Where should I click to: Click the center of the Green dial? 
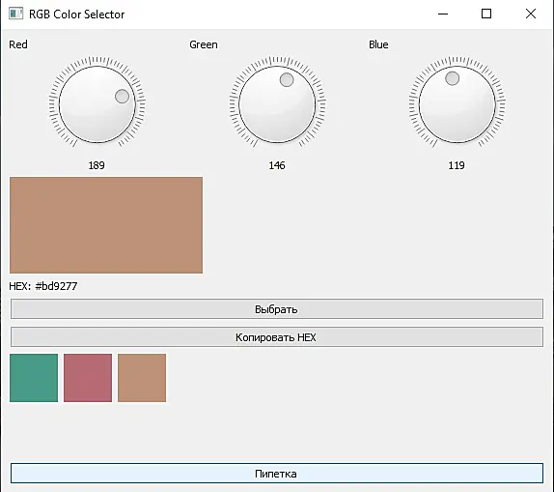pyautogui.click(x=277, y=104)
